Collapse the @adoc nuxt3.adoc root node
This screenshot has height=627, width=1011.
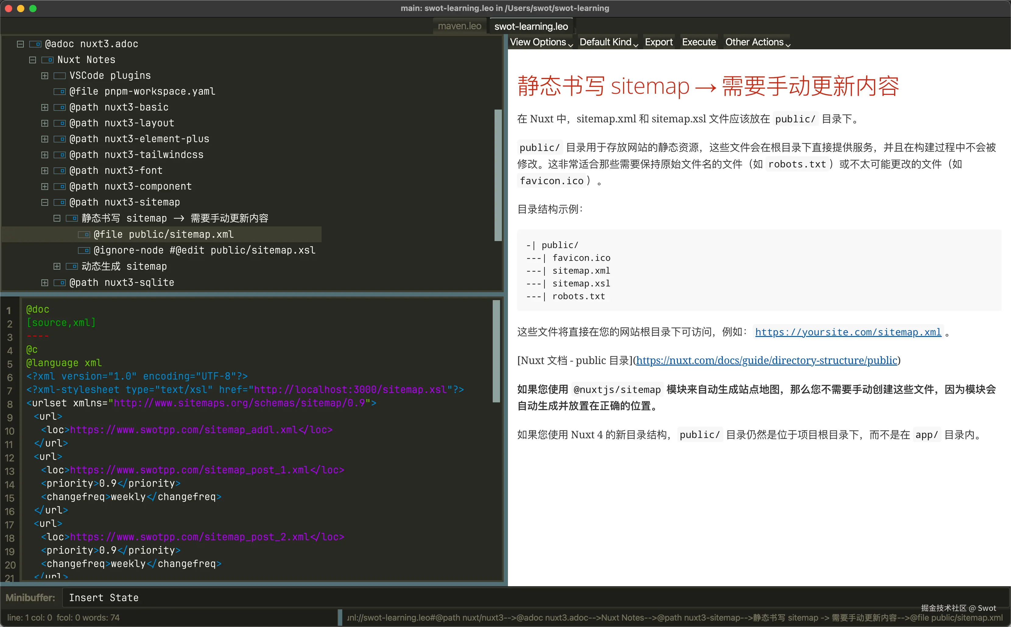click(20, 44)
